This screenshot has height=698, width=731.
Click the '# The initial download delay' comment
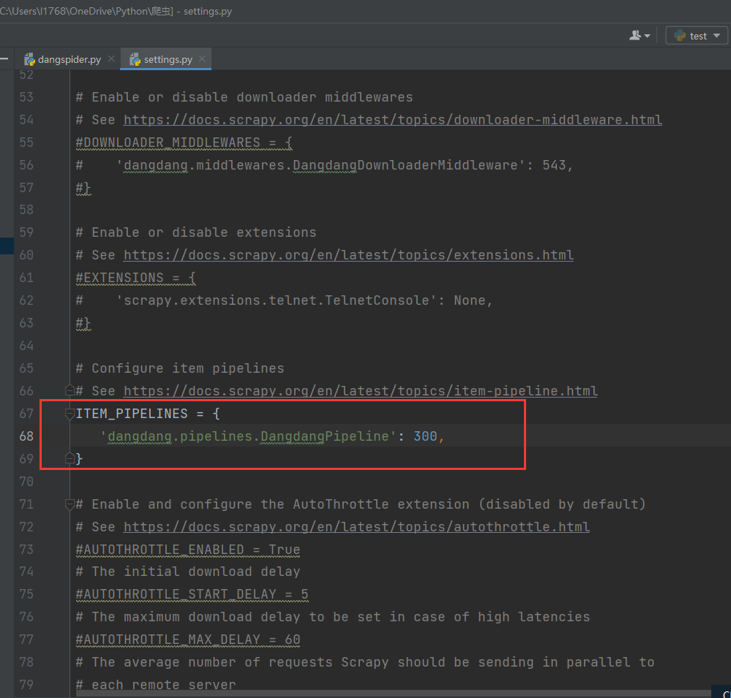[187, 572]
